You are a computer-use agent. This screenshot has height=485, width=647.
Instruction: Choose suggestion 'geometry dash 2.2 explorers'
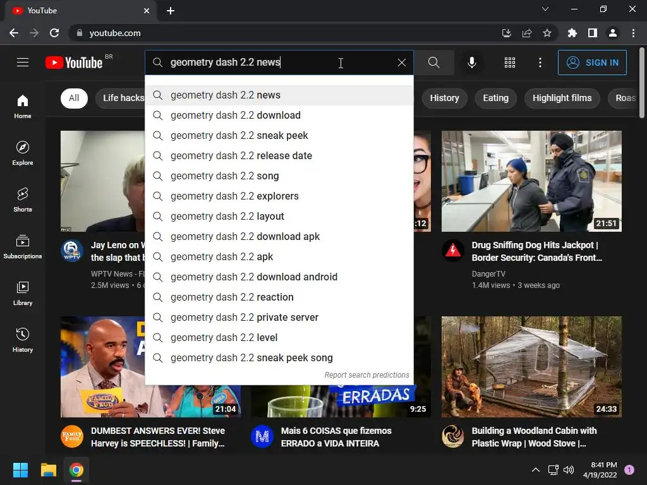[x=279, y=196]
